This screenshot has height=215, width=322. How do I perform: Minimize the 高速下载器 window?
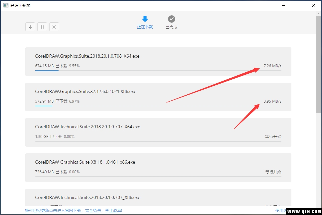coord(283,5)
